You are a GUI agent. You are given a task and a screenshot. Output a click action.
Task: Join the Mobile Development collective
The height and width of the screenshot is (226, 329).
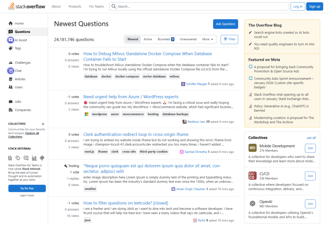point(310,148)
